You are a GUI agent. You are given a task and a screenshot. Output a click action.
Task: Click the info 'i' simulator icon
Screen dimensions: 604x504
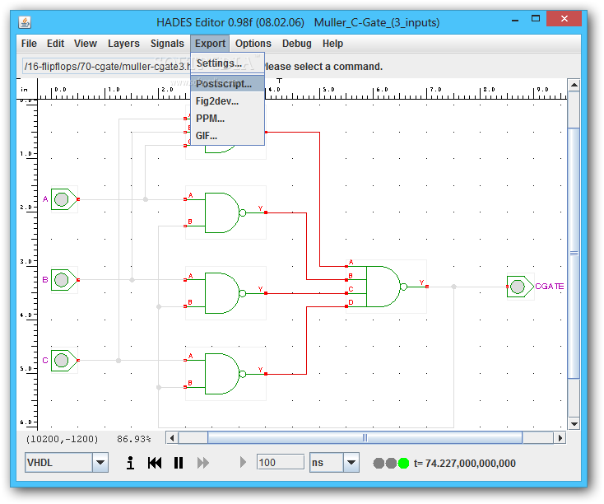click(131, 463)
